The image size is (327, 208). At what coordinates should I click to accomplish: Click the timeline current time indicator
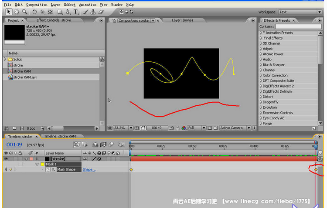[316, 147]
